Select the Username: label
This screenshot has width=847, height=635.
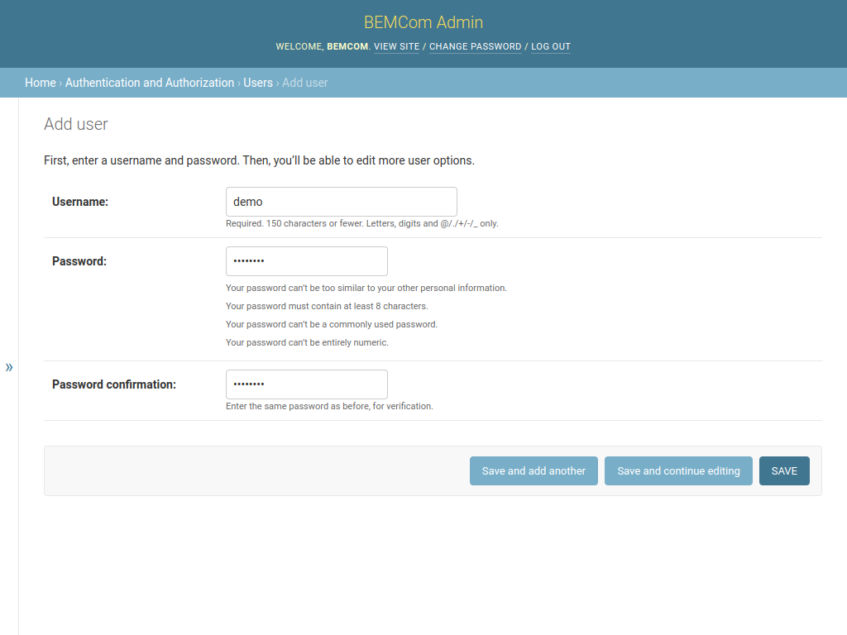click(x=80, y=202)
